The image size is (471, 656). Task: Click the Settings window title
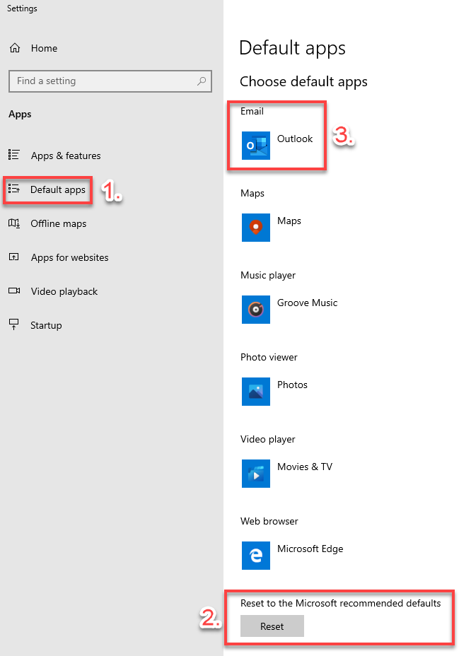tap(22, 8)
